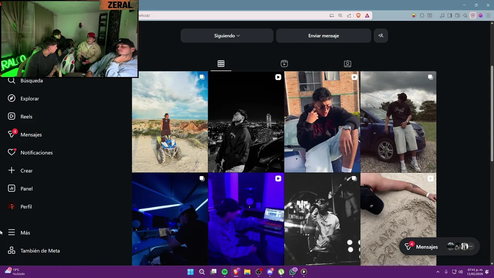
Task: Click the suggest similar accounts person-plus button
Action: 381,36
